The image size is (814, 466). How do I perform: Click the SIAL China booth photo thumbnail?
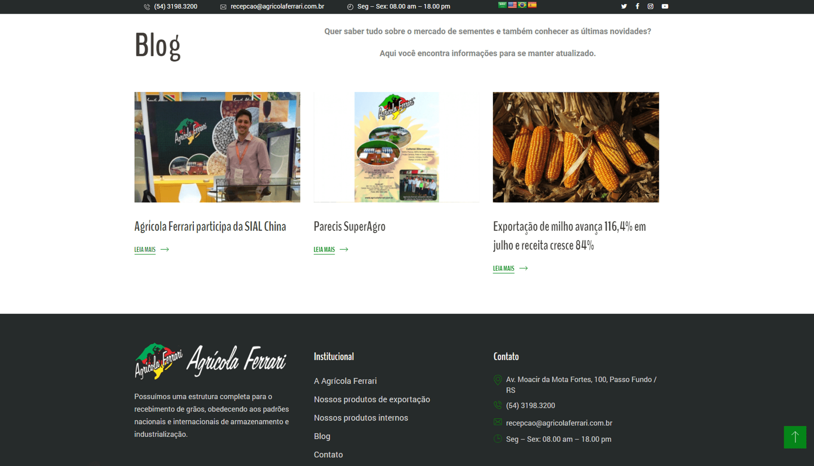pyautogui.click(x=217, y=147)
